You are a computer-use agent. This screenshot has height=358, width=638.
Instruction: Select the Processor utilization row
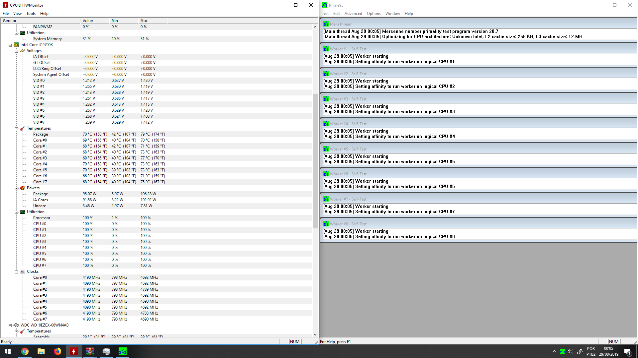[156, 218]
